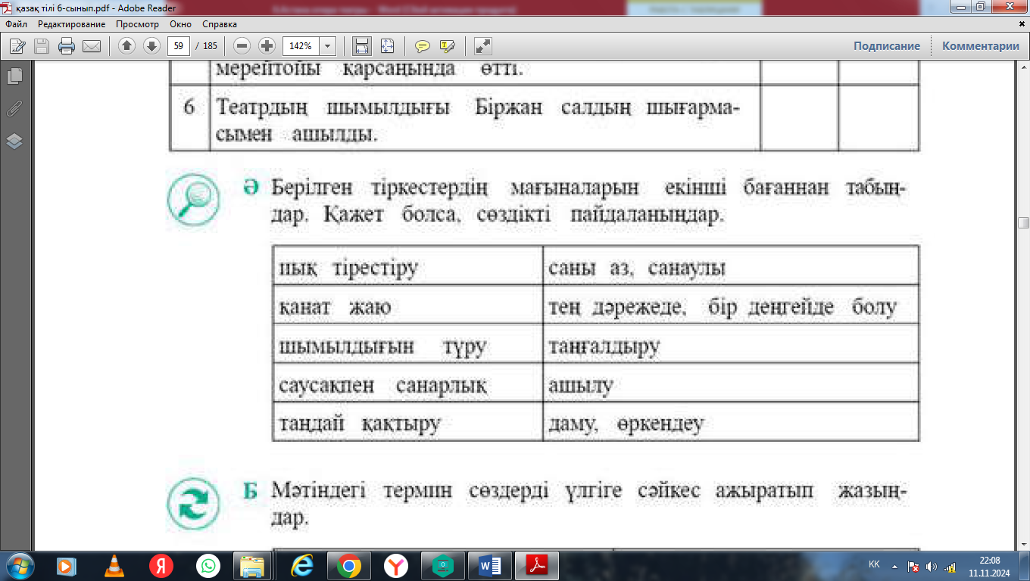Open Internet Explorer from the taskbar

(301, 565)
